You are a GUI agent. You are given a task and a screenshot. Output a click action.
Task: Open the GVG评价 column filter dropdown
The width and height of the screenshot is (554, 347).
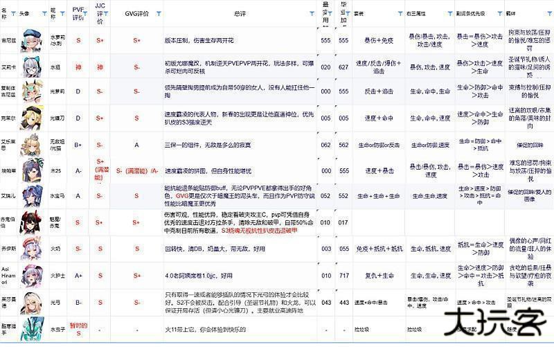[x=159, y=14]
